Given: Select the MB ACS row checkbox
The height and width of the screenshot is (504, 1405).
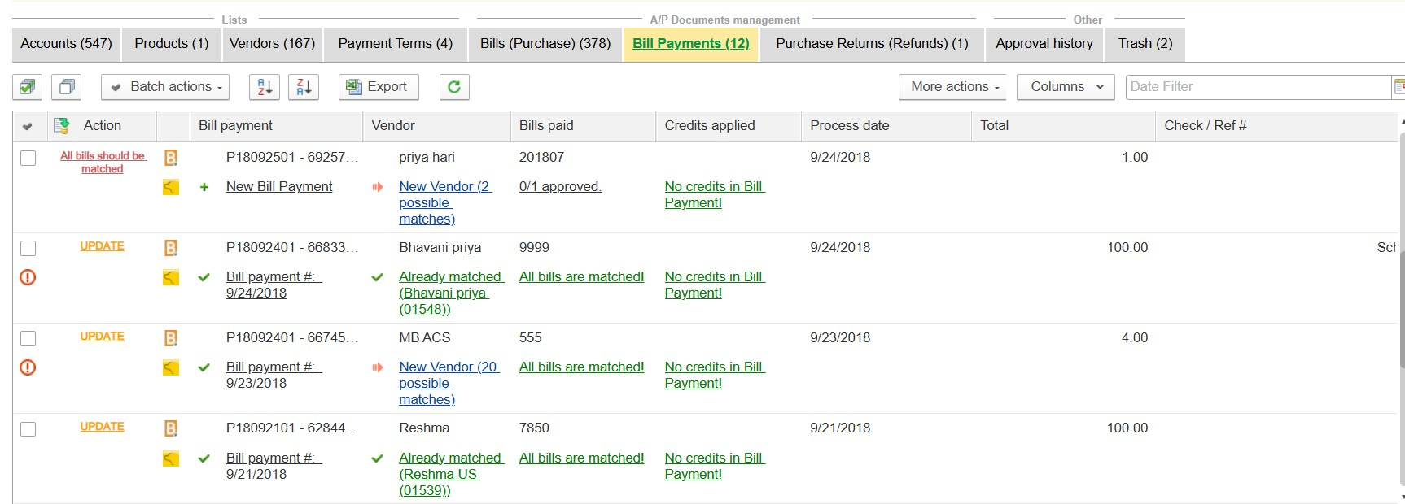Looking at the screenshot, I should 28,339.
